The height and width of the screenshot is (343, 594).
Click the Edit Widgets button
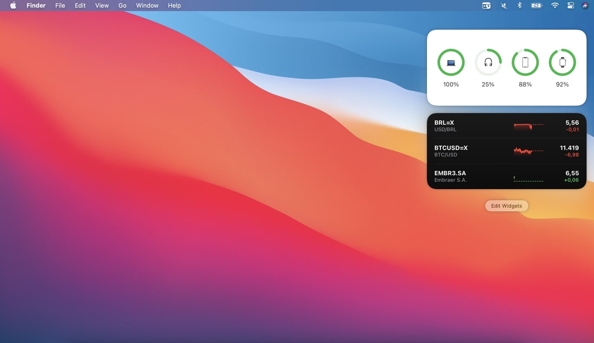[x=506, y=206]
